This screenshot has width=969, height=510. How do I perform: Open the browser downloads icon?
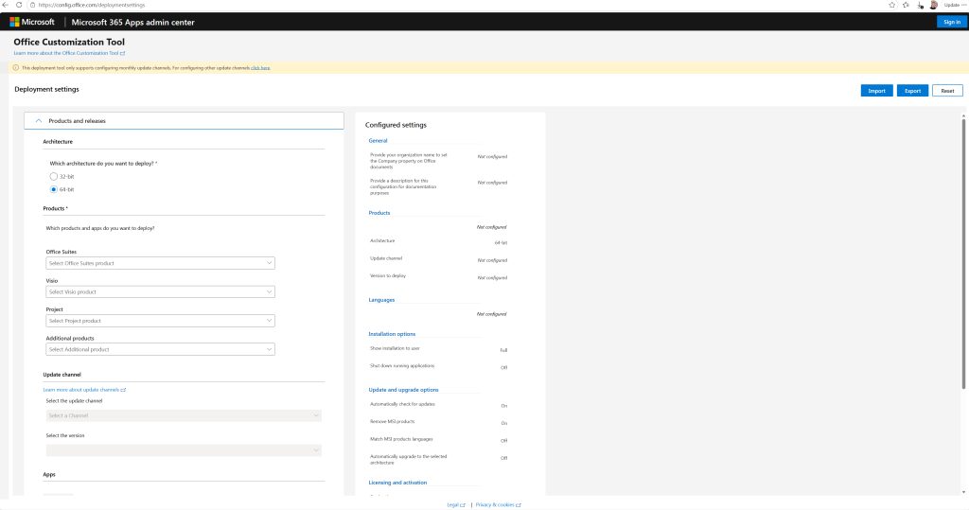pyautogui.click(x=920, y=5)
